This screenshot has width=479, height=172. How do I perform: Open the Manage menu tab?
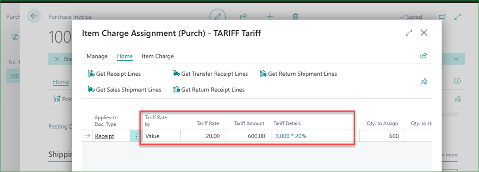click(97, 56)
